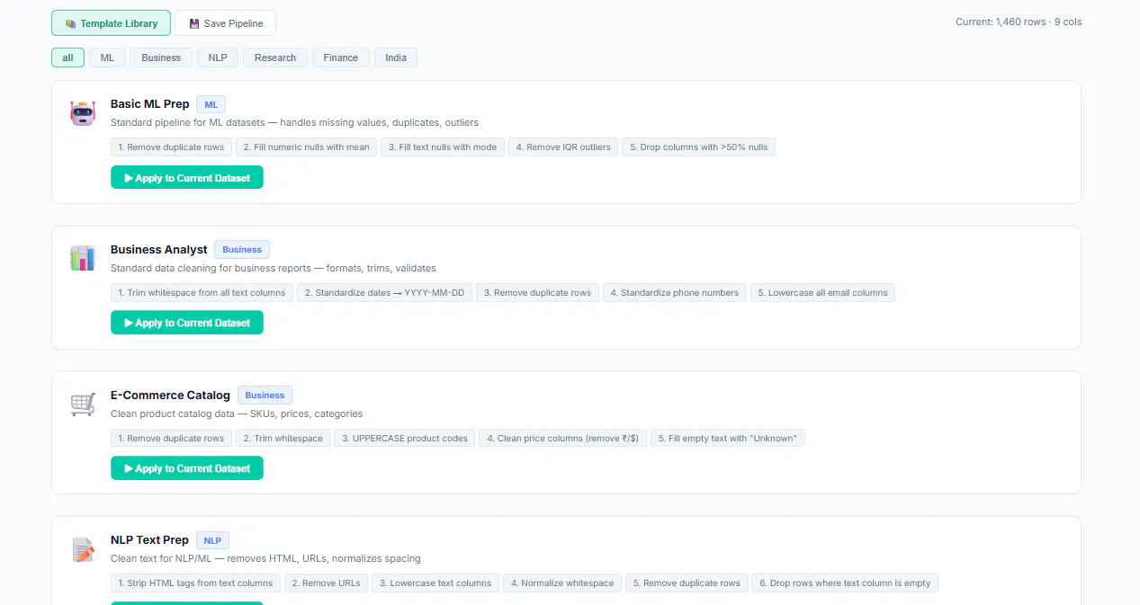Click step "3. Fill text nulls with mode"
Screen dimensions: 1140x605
443,147
